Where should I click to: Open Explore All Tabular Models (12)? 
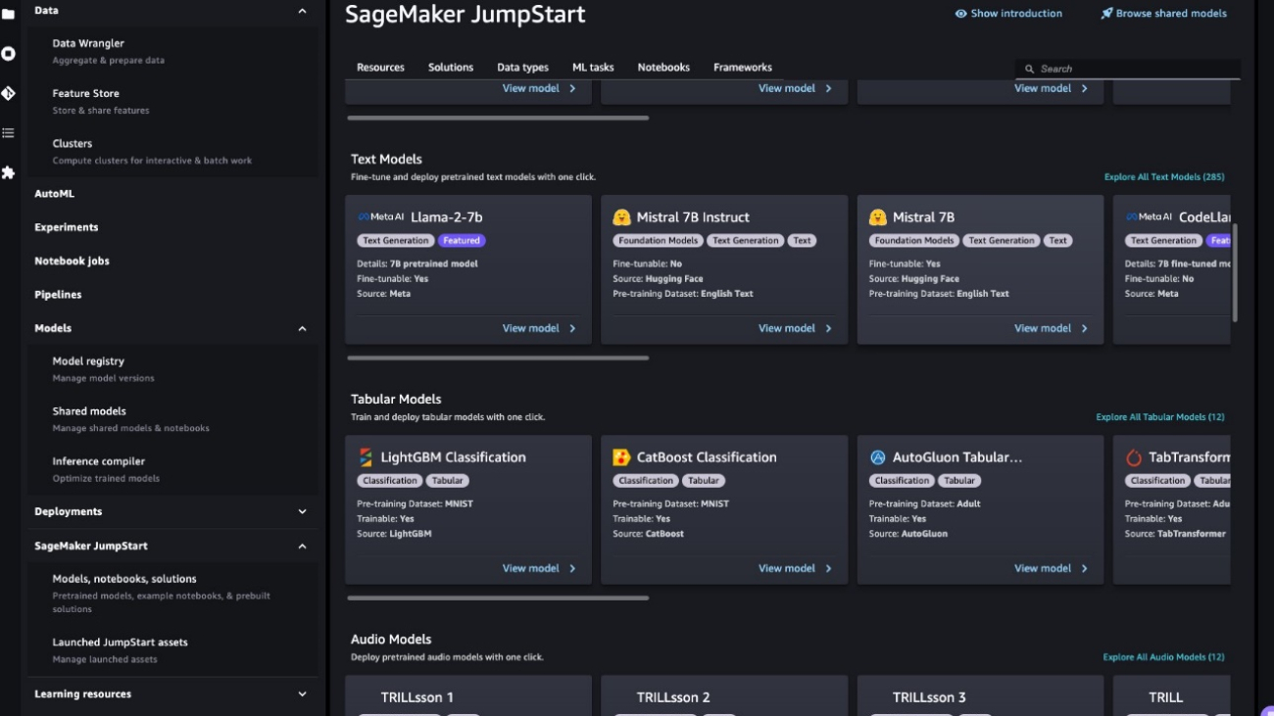pyautogui.click(x=1160, y=417)
